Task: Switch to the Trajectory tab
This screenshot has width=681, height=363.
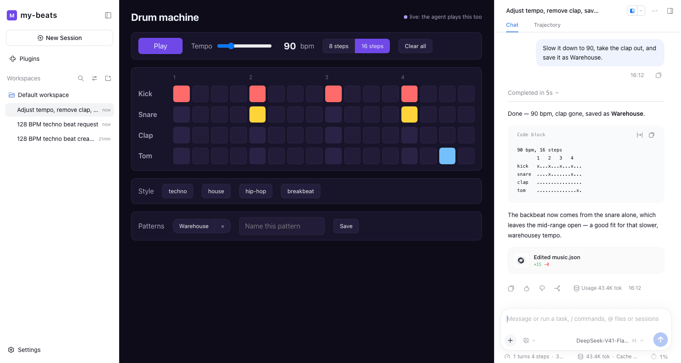Action: point(547,25)
